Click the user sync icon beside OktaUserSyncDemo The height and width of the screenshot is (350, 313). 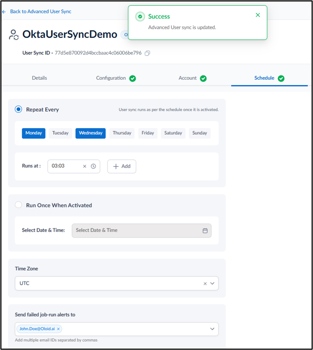point(14,35)
